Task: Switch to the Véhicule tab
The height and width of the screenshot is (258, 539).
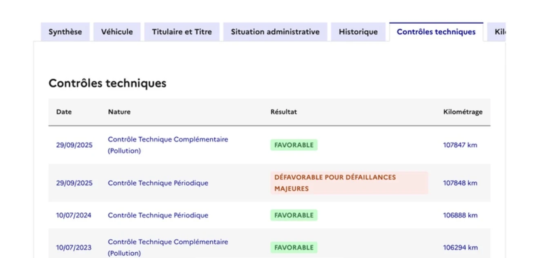Action: pos(117,32)
